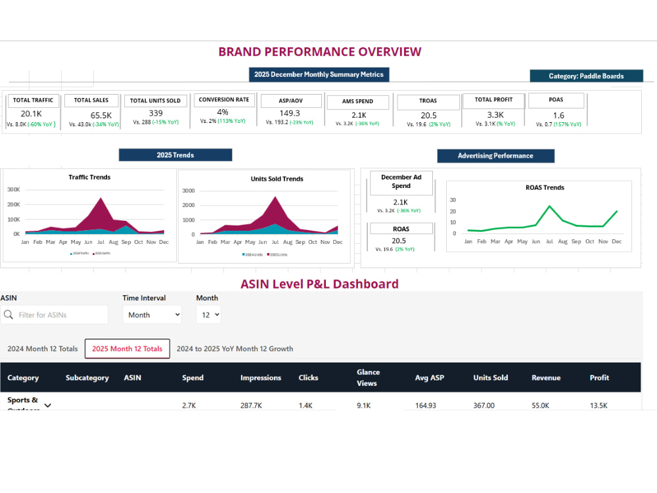Click the July peak in Traffic Trends chart

pos(101,199)
